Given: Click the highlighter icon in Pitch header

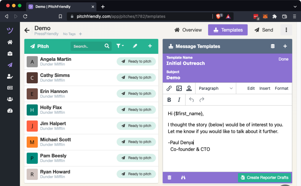Looking at the screenshot, I should 135,46.
